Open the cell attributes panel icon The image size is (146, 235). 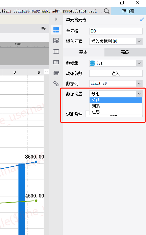pyautogui.click(x=56, y=41)
